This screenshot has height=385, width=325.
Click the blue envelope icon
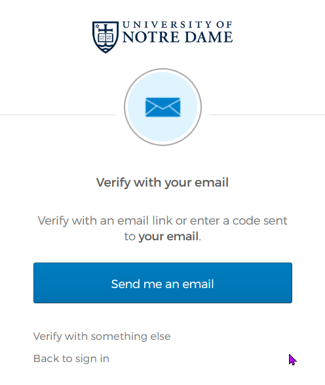point(163,107)
